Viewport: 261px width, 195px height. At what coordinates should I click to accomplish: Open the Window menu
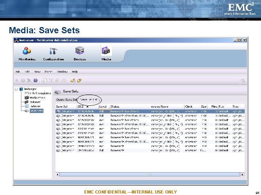click(62, 71)
